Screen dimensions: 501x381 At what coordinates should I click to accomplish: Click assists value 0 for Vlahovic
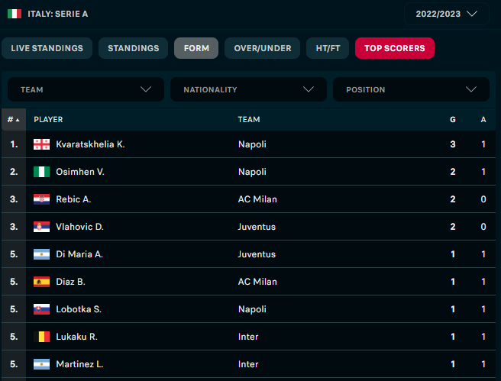pyautogui.click(x=483, y=227)
